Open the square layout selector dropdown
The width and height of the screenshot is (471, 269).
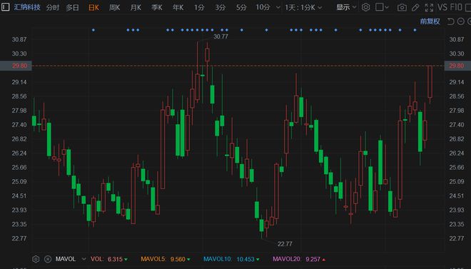382,7
